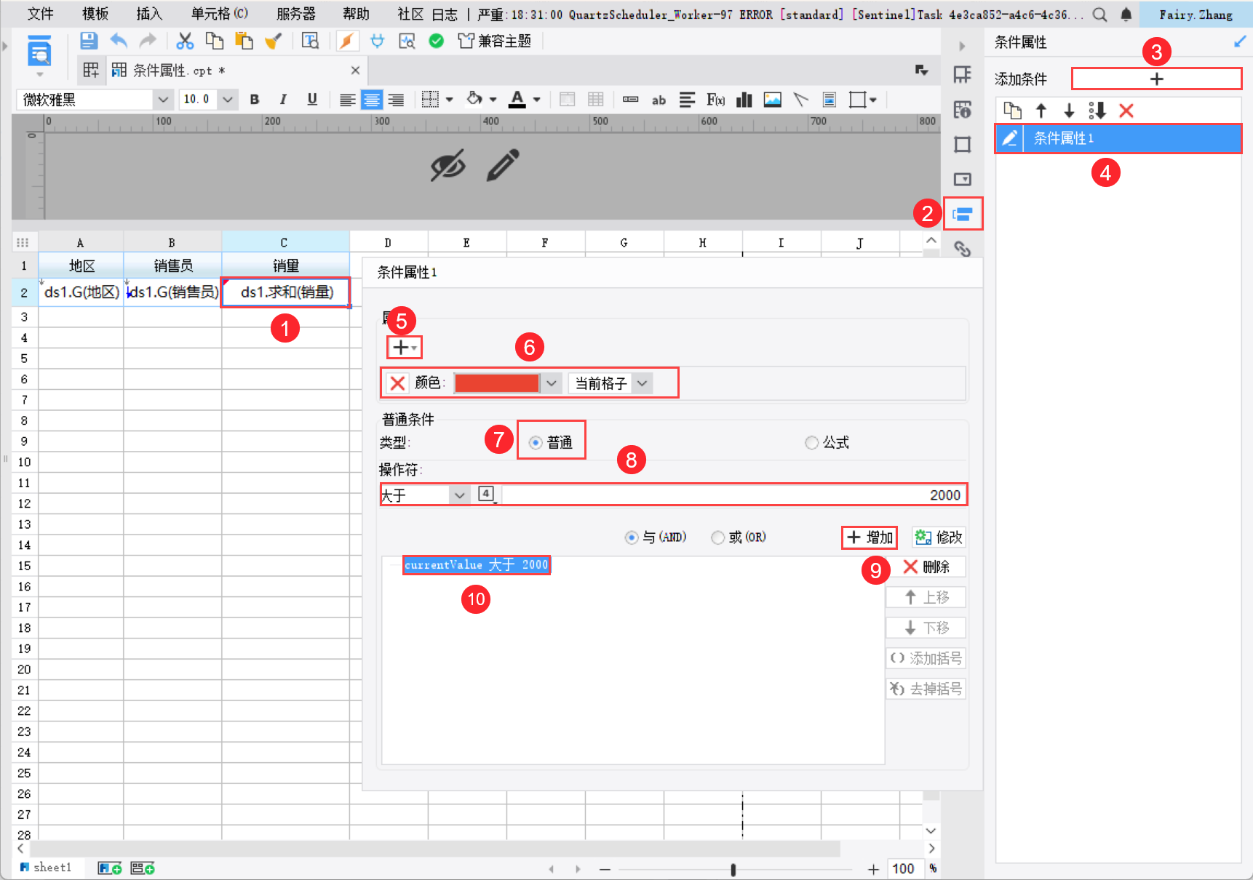
Task: Click the Cut scissors icon
Action: pyautogui.click(x=185, y=41)
